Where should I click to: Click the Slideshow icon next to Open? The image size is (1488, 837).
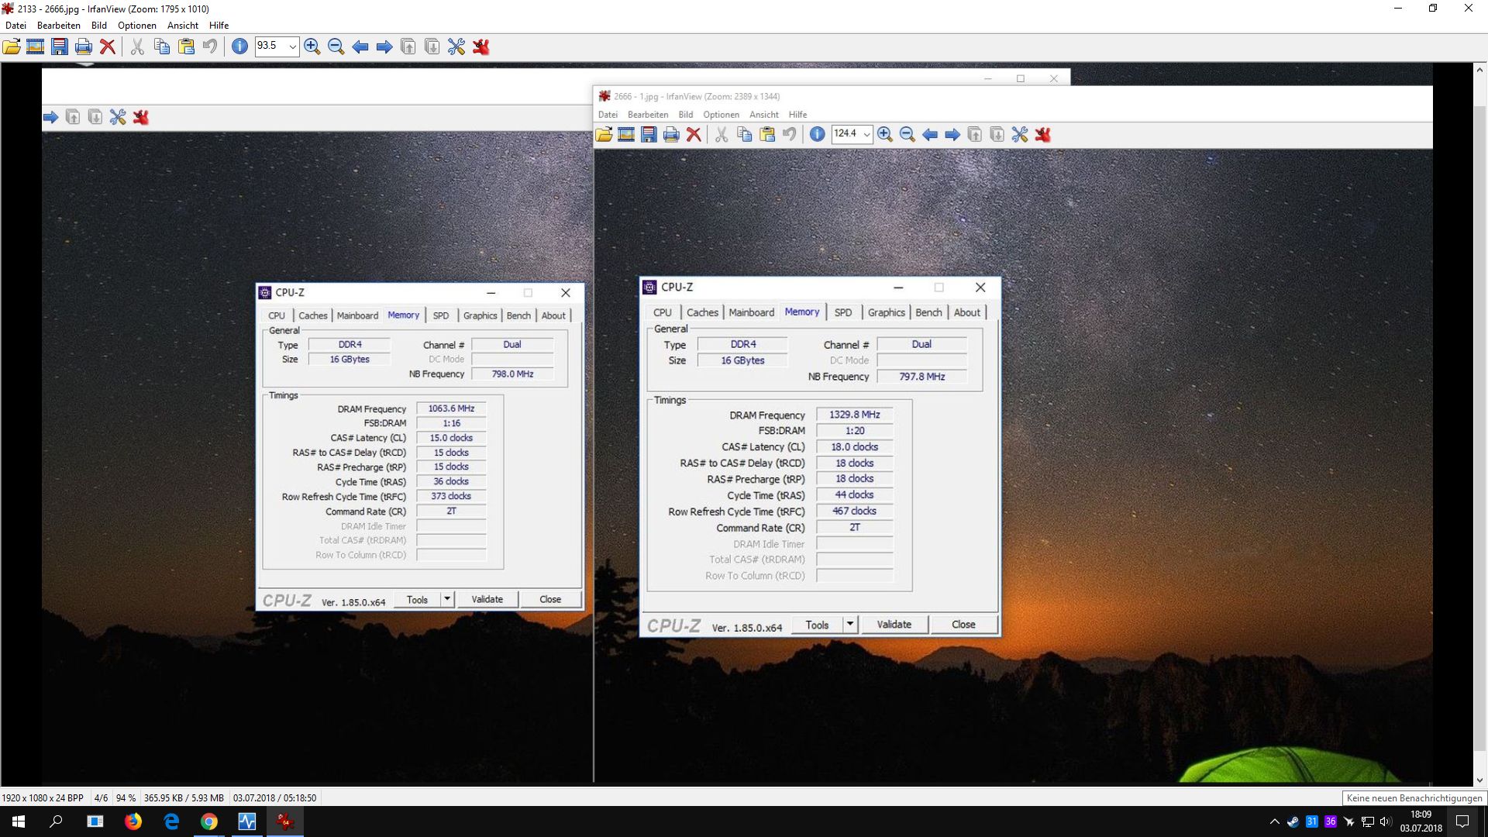tap(36, 46)
